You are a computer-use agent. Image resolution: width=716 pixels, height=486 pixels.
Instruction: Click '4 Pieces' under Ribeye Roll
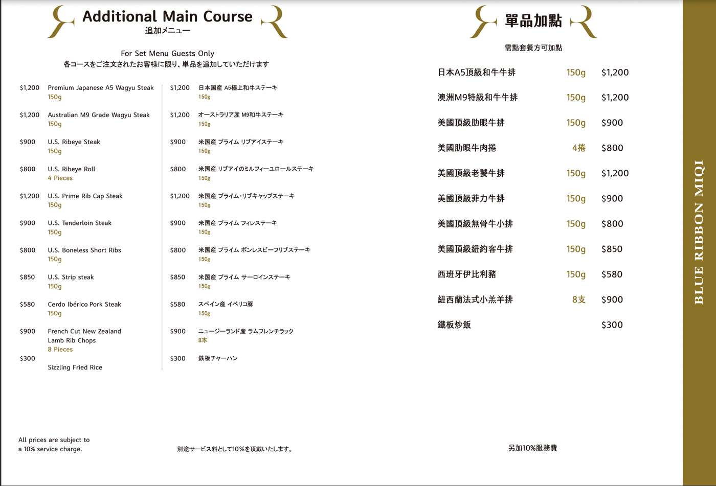(60, 178)
